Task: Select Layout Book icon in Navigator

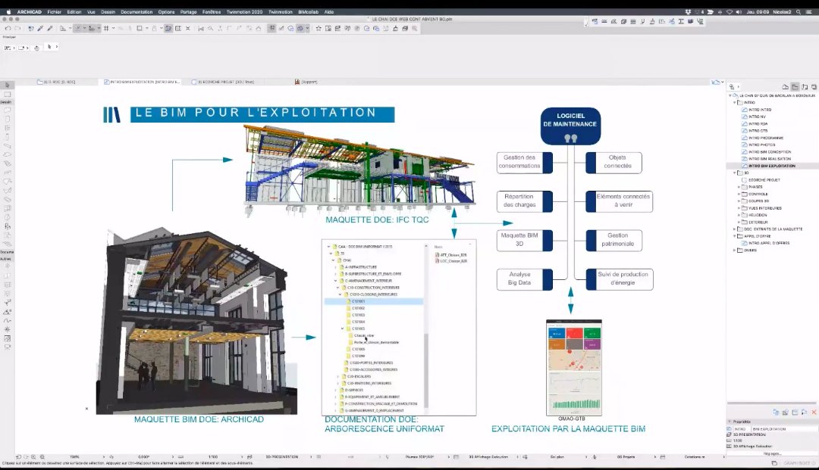Action: (x=805, y=87)
